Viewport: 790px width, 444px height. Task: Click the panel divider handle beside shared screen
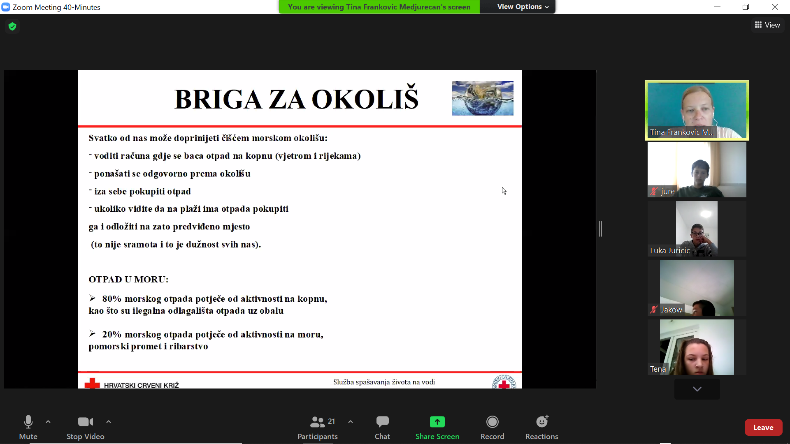tap(601, 229)
